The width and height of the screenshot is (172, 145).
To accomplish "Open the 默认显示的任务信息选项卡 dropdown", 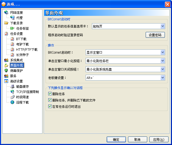I will (129, 26).
